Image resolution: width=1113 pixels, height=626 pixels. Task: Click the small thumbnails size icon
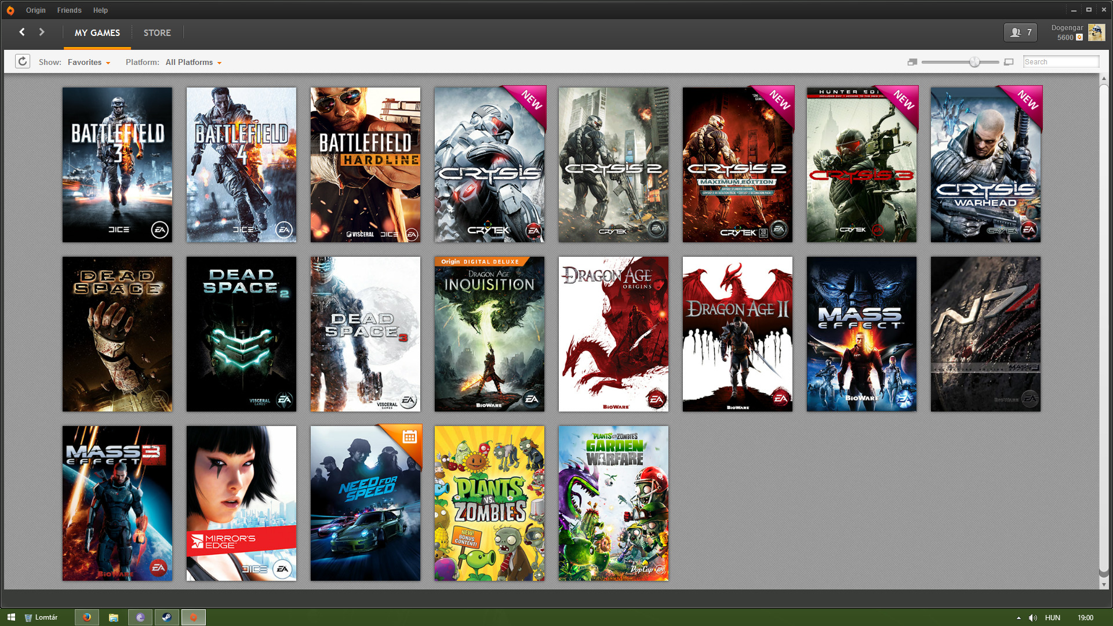click(912, 62)
